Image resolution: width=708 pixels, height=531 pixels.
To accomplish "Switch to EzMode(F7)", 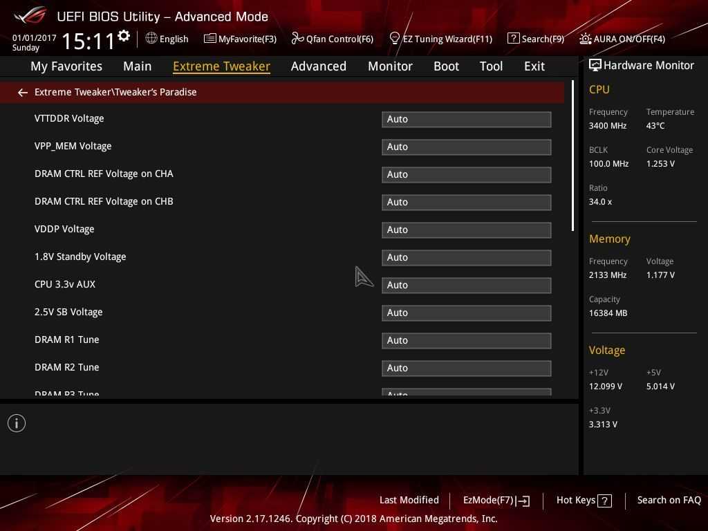I will click(496, 500).
